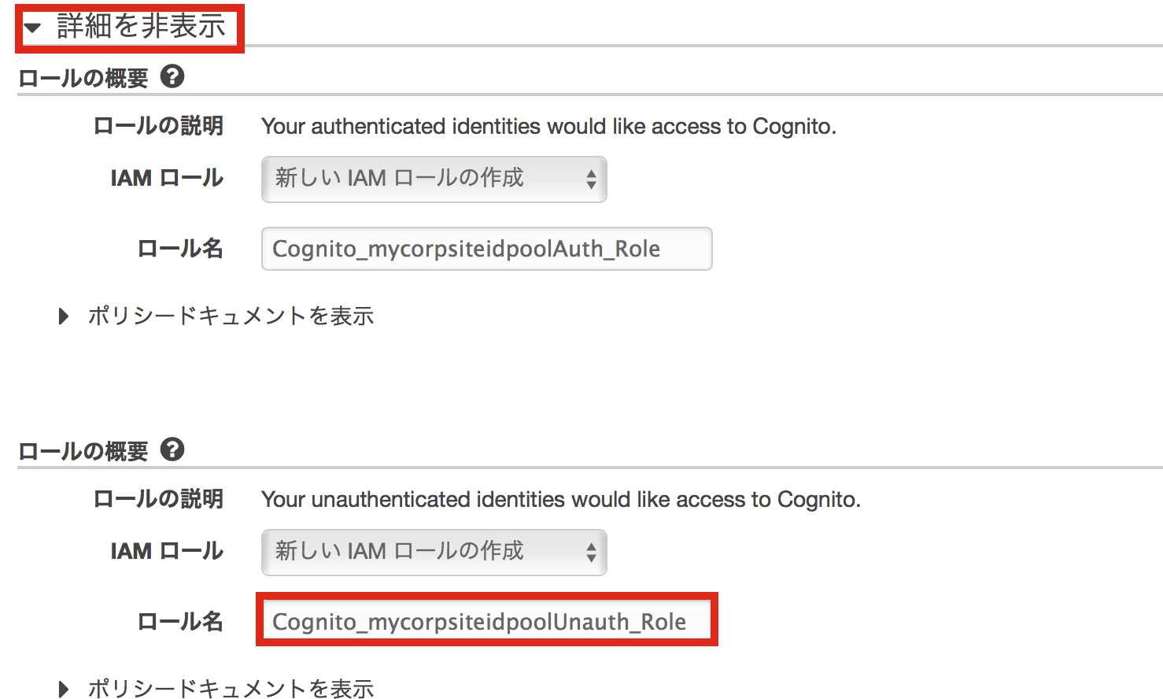
Task: Click ロール名 label beside Unauth_Role field
Action: point(180,622)
